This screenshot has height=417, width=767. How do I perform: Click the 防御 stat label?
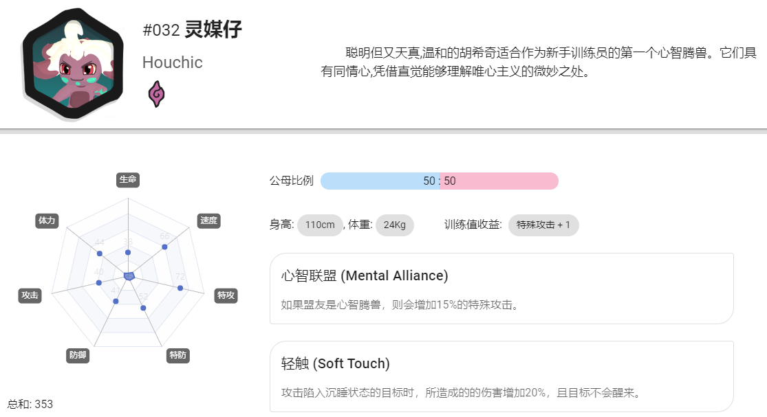click(x=78, y=355)
